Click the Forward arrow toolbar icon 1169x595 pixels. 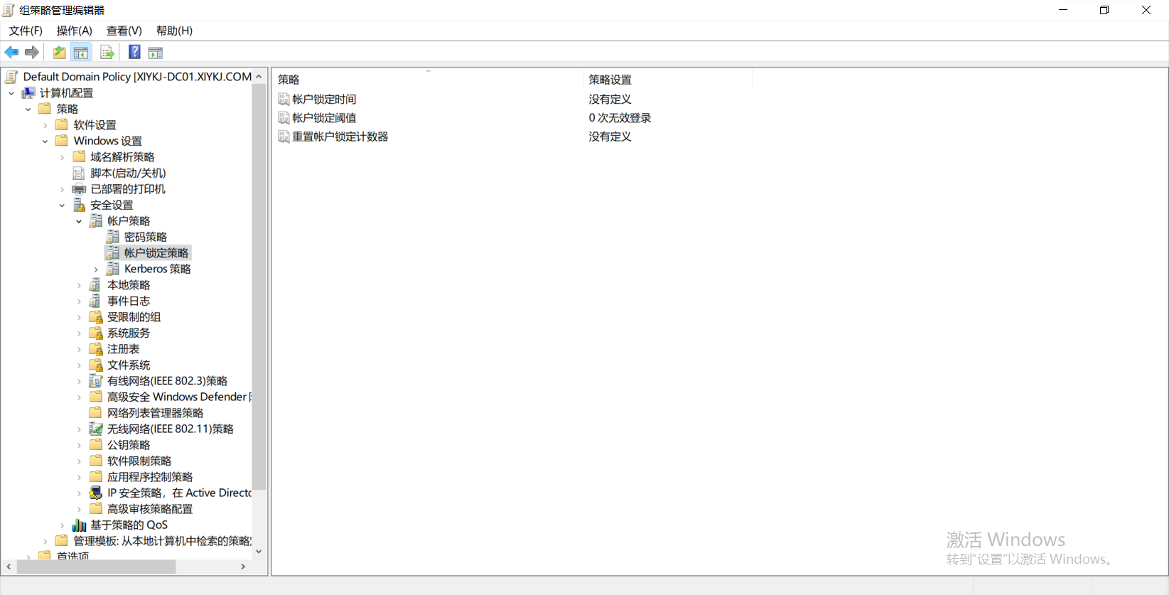[x=32, y=52]
